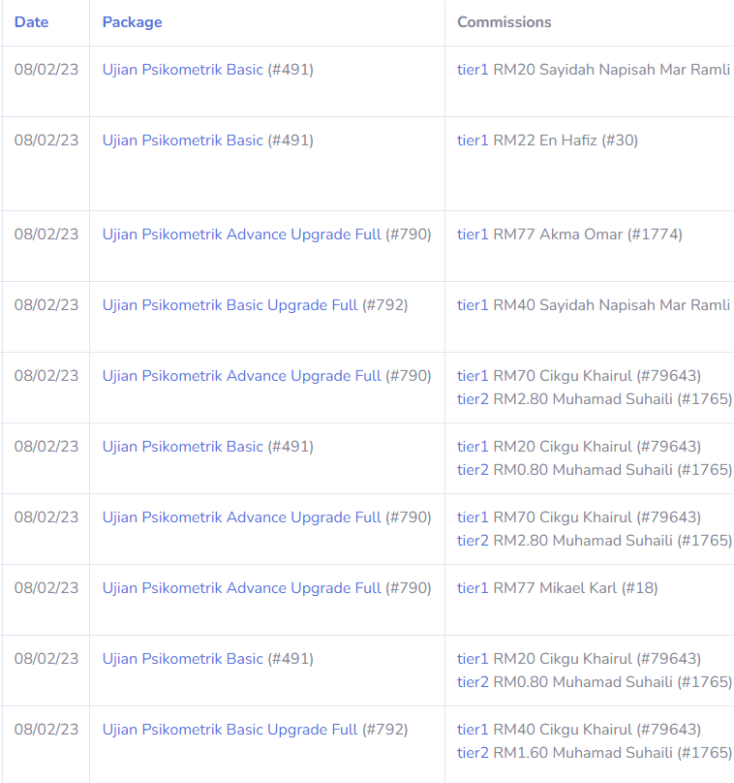Open Ujian Psikometrik Basic in Sayidah RM20 row

click(x=183, y=70)
